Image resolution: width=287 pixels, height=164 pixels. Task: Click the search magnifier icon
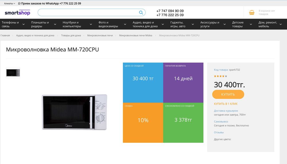click(141, 12)
